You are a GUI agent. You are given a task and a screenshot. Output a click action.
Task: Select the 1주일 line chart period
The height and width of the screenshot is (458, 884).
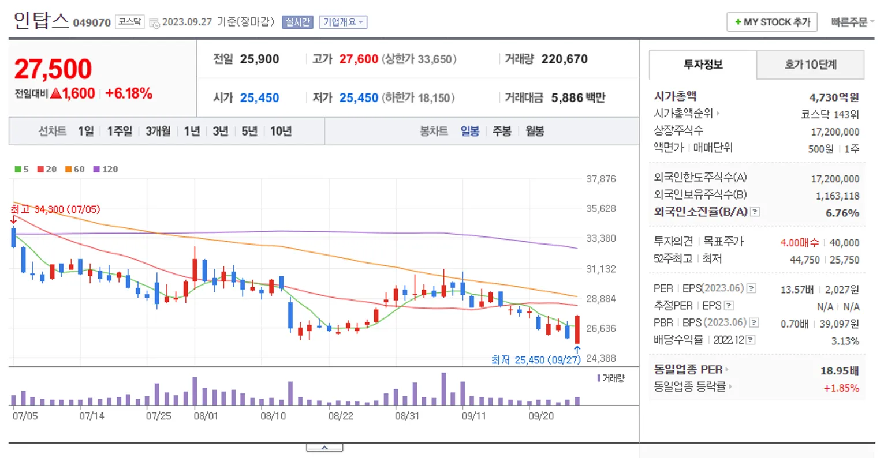[x=120, y=131]
